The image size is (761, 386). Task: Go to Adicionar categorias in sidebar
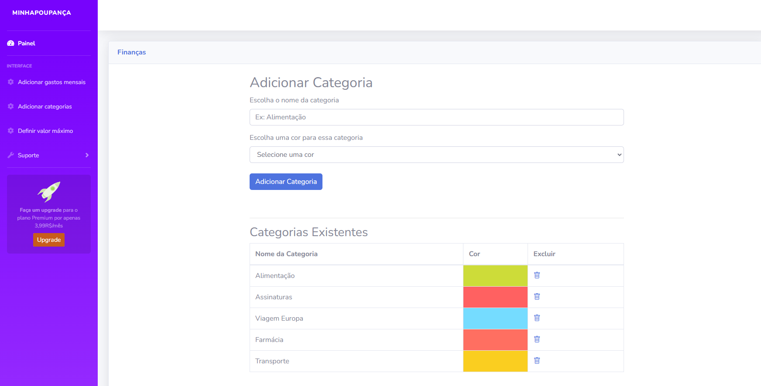(x=45, y=106)
